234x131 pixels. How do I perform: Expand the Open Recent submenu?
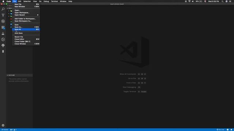pos(26,15)
